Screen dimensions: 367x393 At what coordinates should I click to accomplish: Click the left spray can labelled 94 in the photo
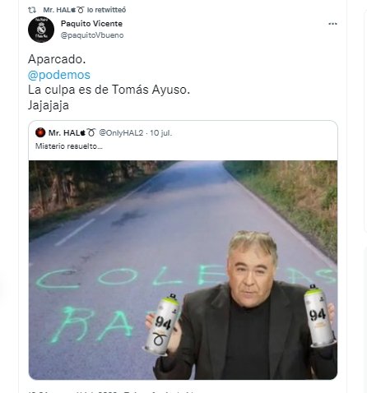163,324
